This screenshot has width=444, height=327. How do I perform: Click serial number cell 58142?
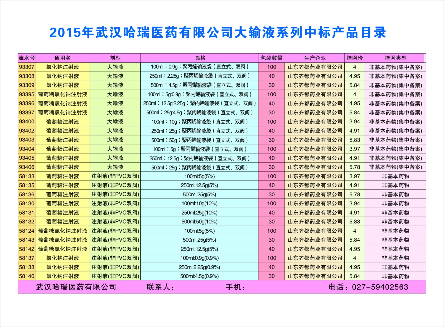26,249
